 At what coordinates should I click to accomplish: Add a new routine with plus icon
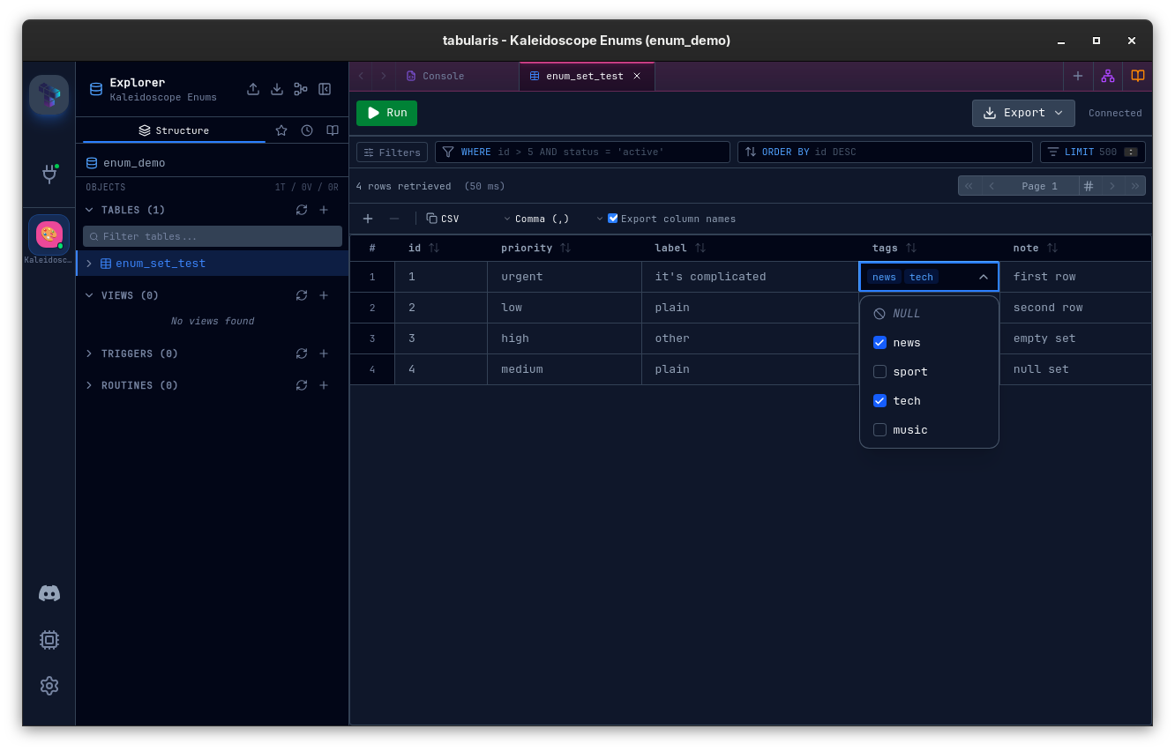pos(324,385)
